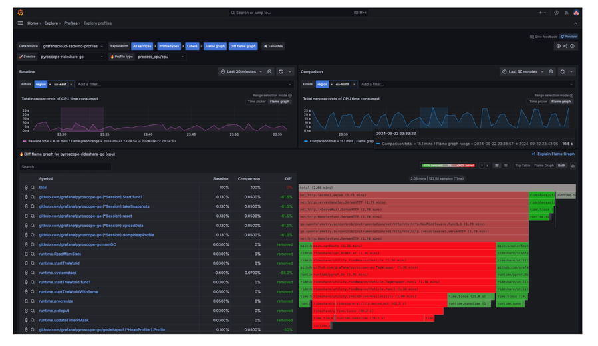This screenshot has height=346, width=598.
Task: Search icon in runtime.pidleput row
Action: pos(33,311)
